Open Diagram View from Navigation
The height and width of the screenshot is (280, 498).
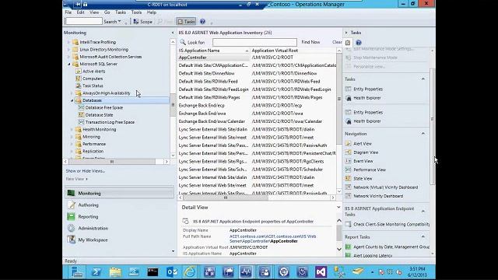(x=366, y=152)
